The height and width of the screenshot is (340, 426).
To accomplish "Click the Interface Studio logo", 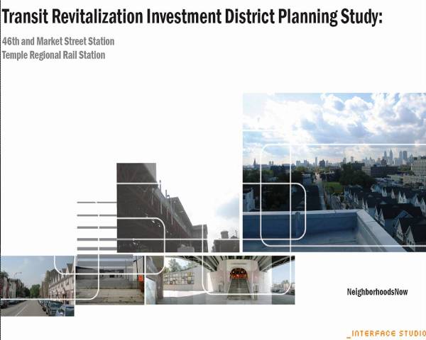I will (387, 334).
